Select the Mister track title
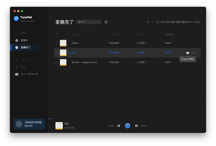 click(x=75, y=43)
